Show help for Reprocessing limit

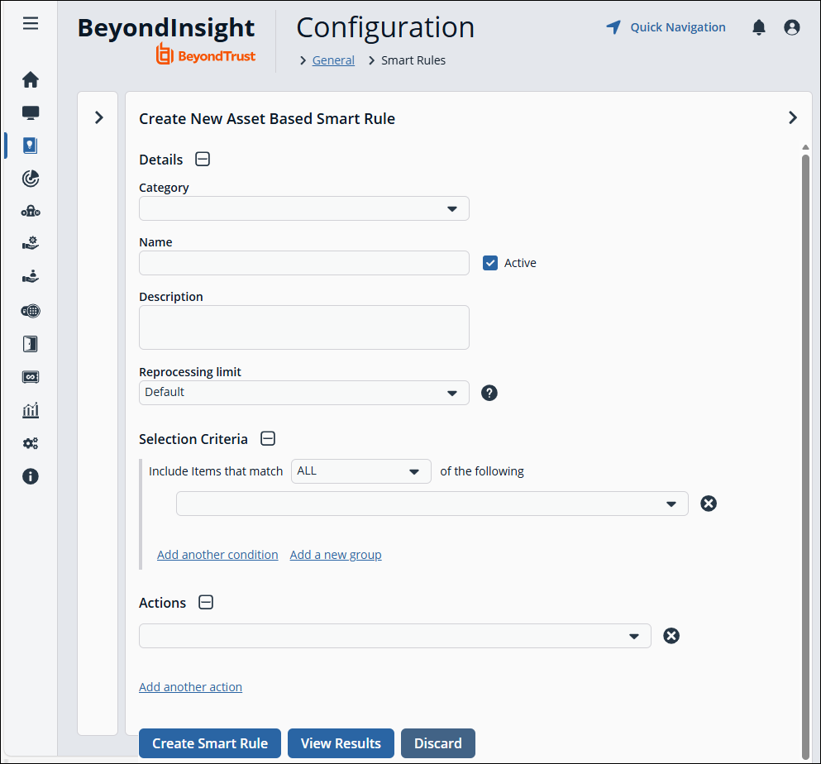pyautogui.click(x=489, y=393)
